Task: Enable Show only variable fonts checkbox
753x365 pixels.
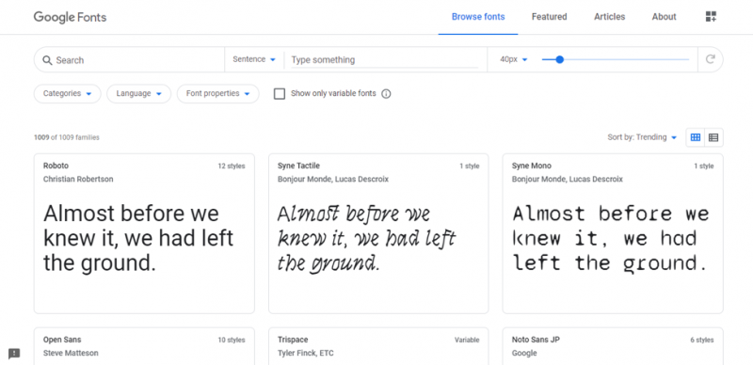Action: pos(280,94)
